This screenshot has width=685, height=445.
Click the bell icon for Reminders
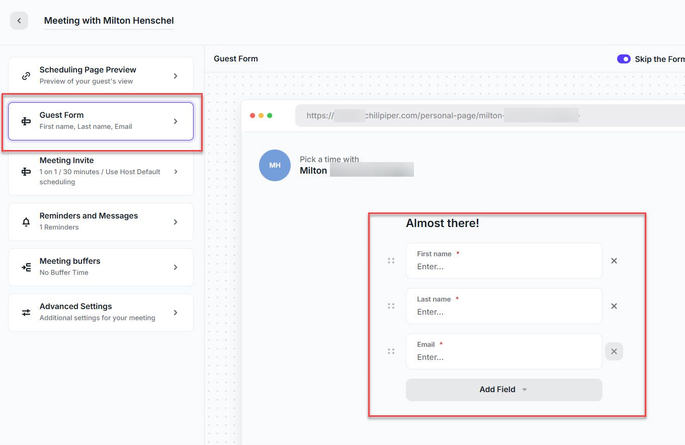pyautogui.click(x=26, y=222)
